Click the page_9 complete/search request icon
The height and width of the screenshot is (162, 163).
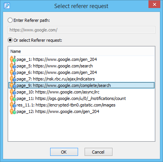coord(13,85)
